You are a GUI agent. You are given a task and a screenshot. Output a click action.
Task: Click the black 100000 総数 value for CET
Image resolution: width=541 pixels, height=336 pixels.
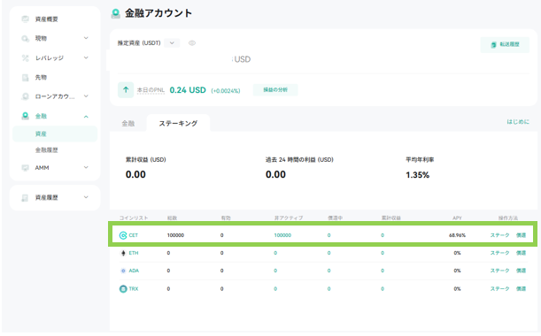pos(175,235)
